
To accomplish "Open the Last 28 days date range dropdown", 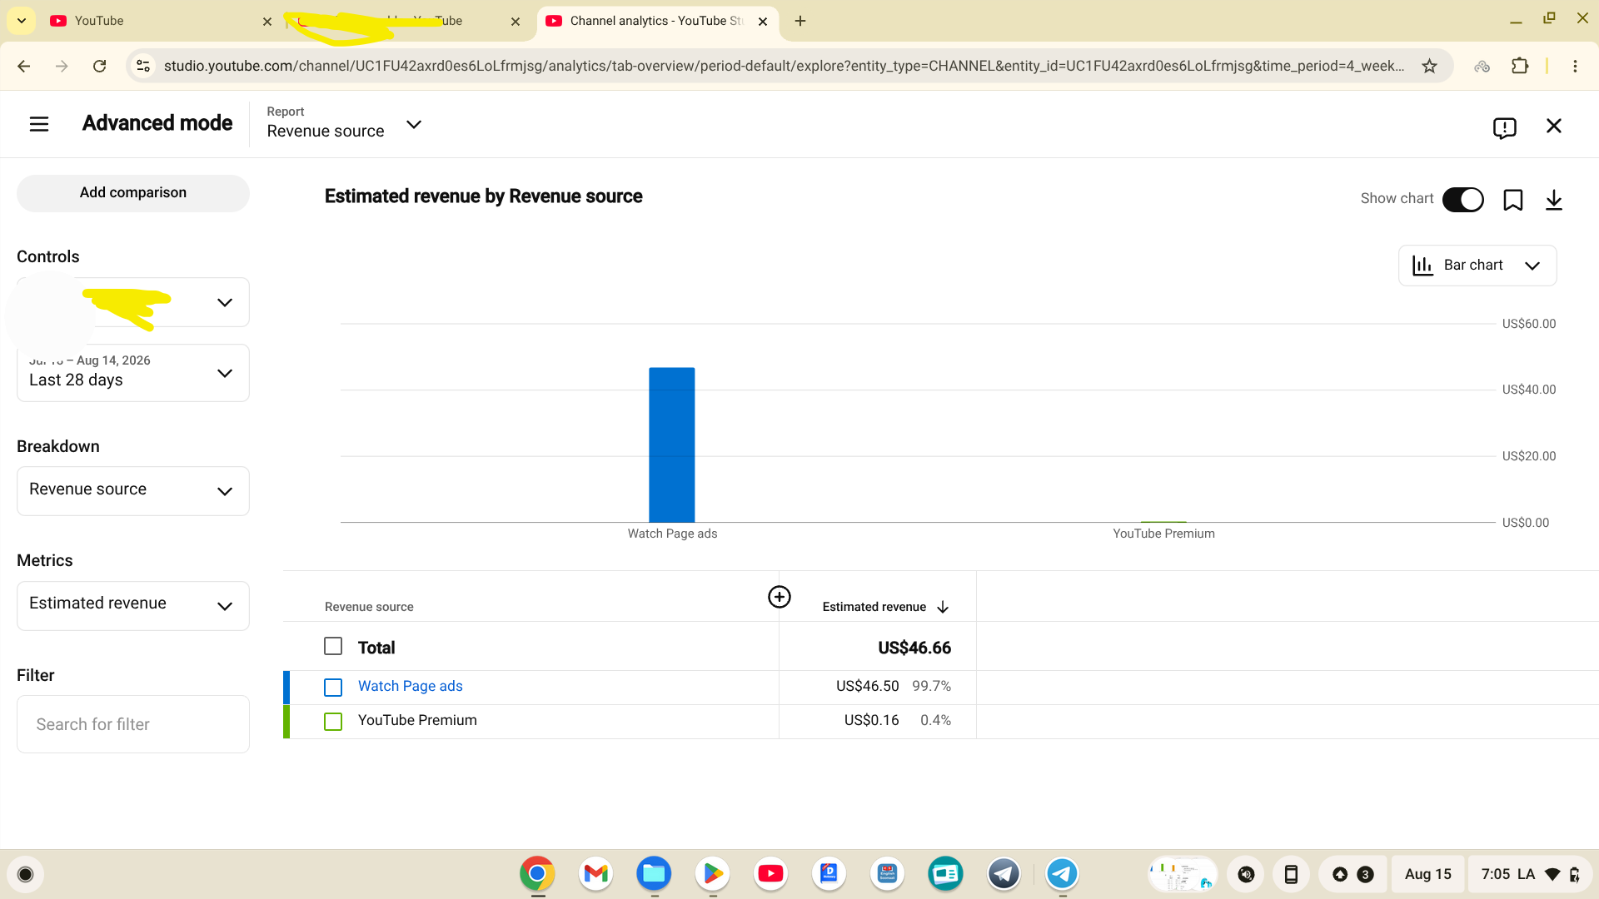I will [133, 373].
